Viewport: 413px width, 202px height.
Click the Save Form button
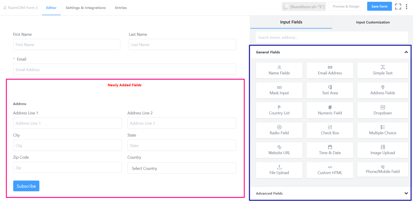pyautogui.click(x=379, y=6)
